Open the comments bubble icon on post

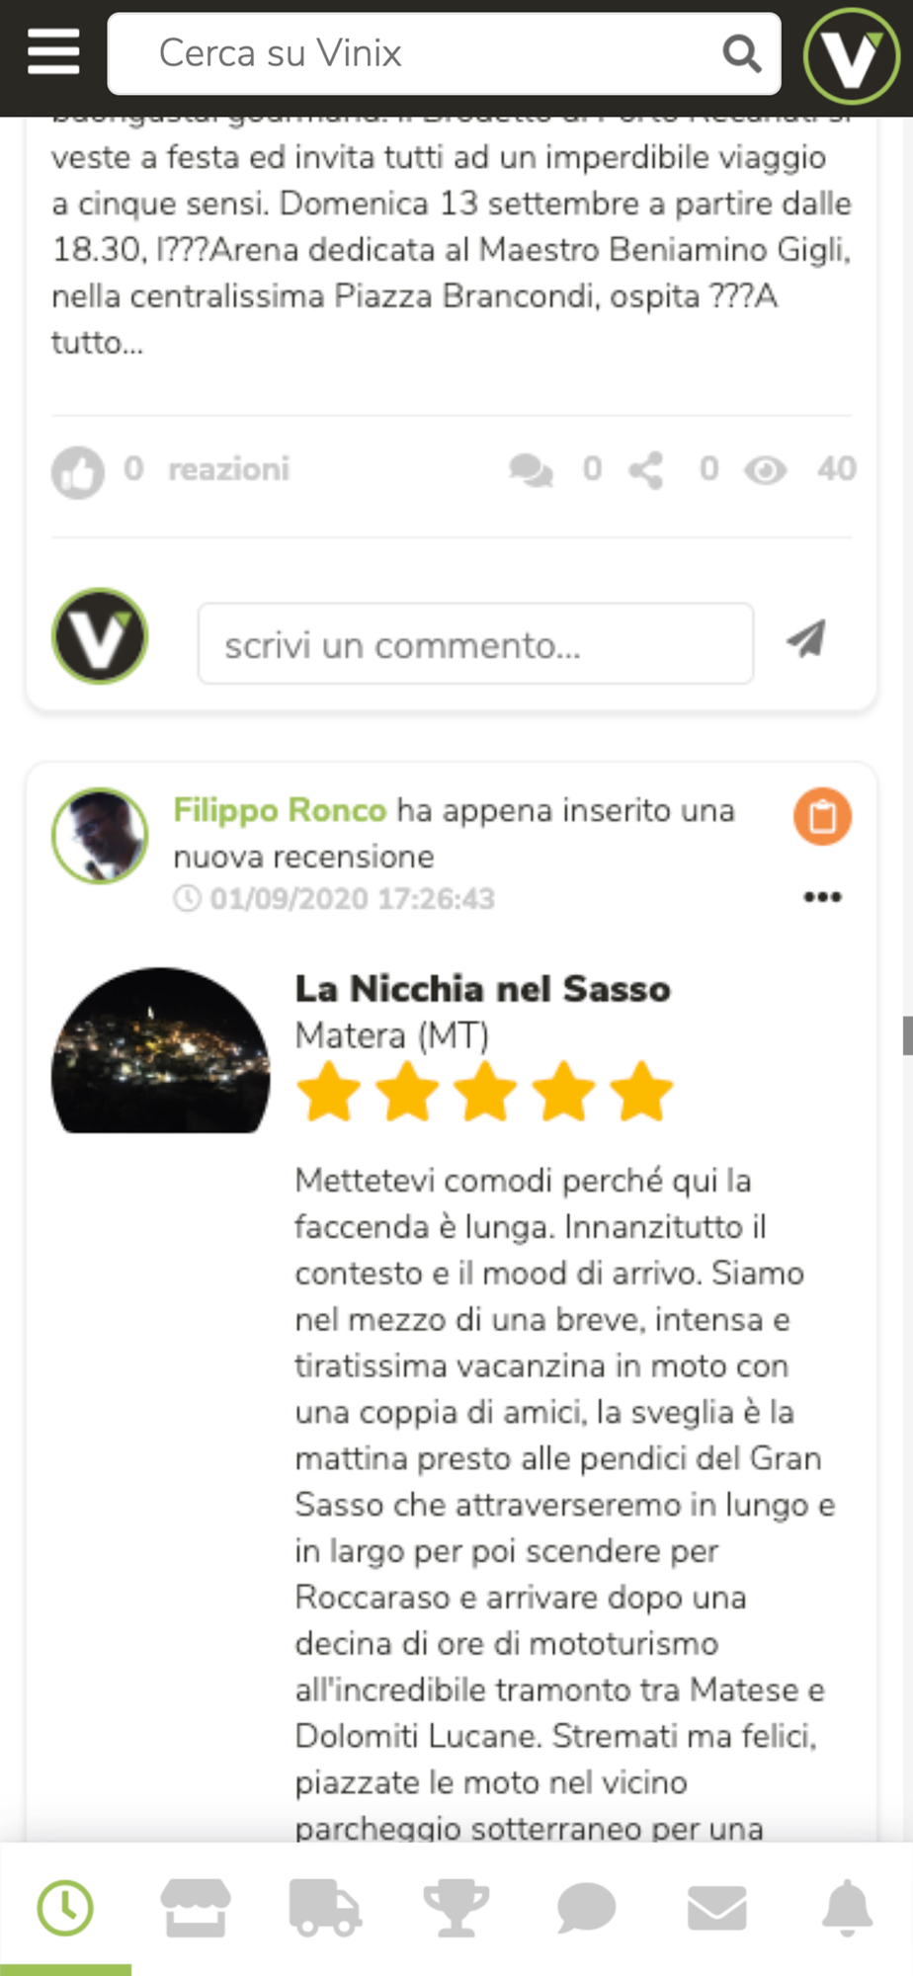[531, 470]
